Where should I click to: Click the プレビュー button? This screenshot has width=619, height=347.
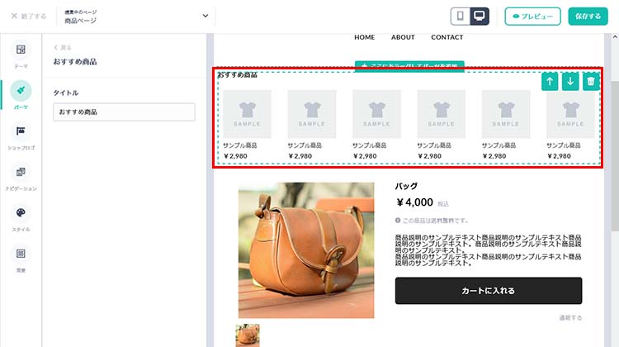pyautogui.click(x=532, y=17)
